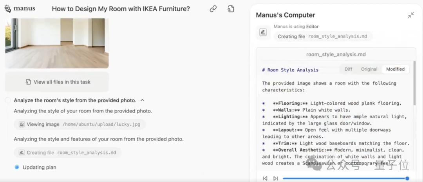Click the Editor pencil icon
The height and width of the screenshot is (182, 423).
pyautogui.click(x=263, y=32)
